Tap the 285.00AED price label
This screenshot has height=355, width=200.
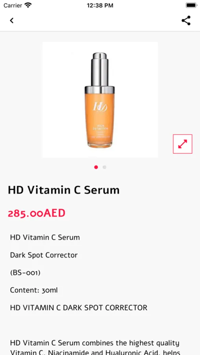coord(36,213)
